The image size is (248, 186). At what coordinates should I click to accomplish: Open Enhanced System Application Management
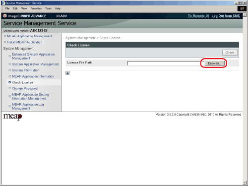(33, 56)
